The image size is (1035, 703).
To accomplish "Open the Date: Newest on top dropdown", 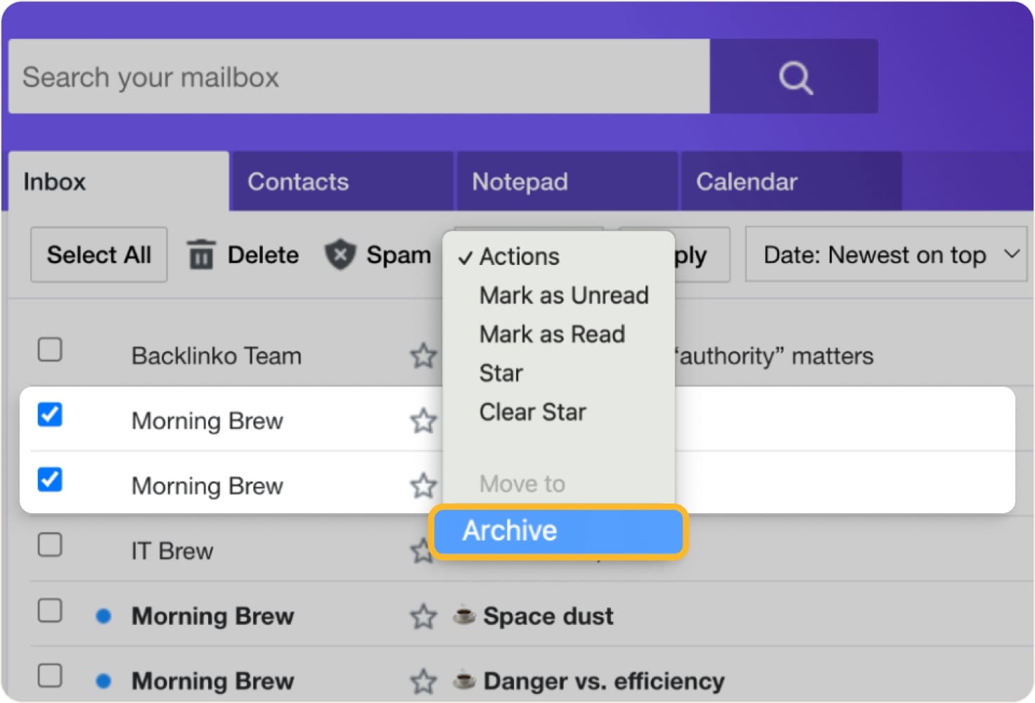I will (x=886, y=255).
